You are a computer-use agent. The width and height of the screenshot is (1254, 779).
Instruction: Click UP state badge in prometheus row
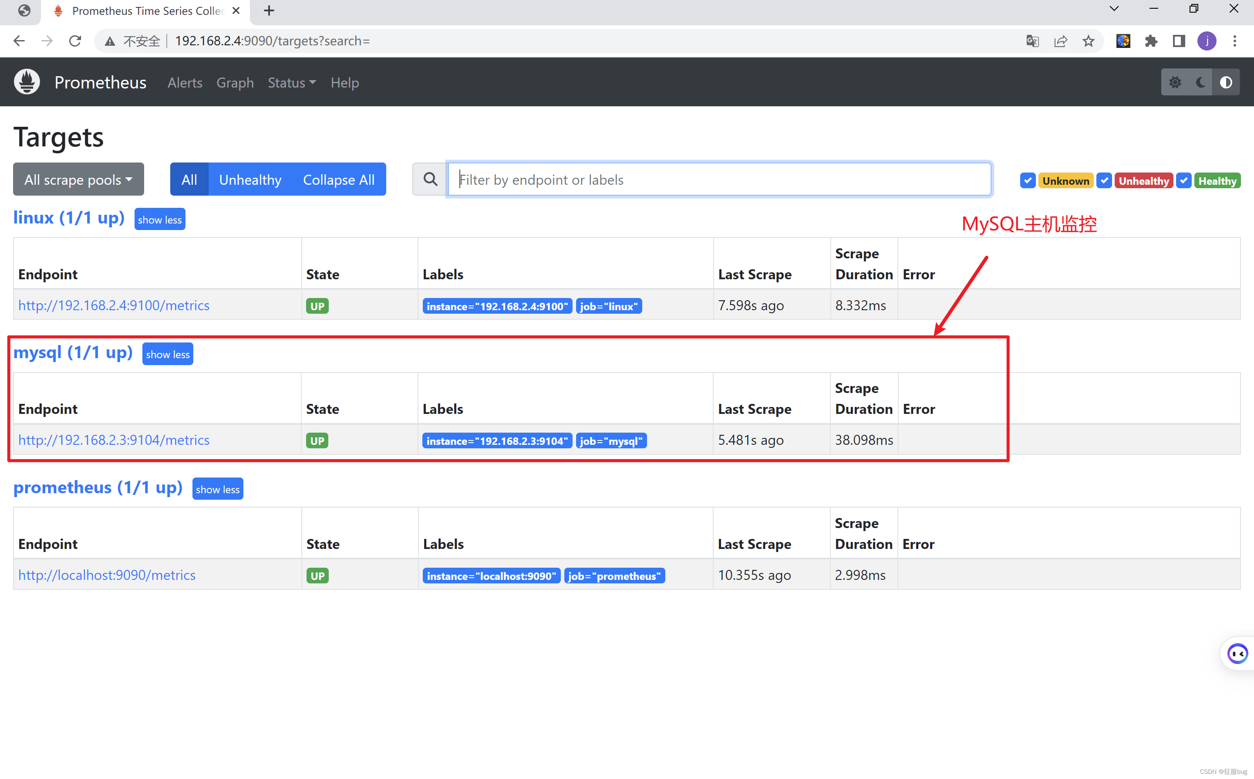pos(317,576)
